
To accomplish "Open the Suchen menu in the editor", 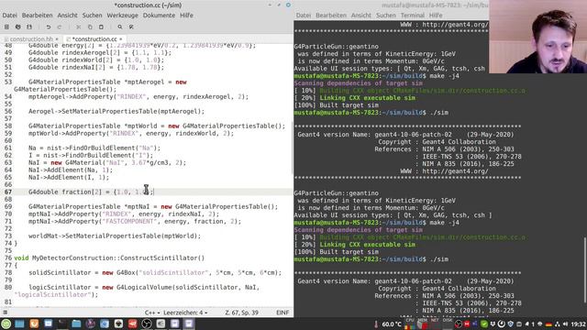I will 92,16.
